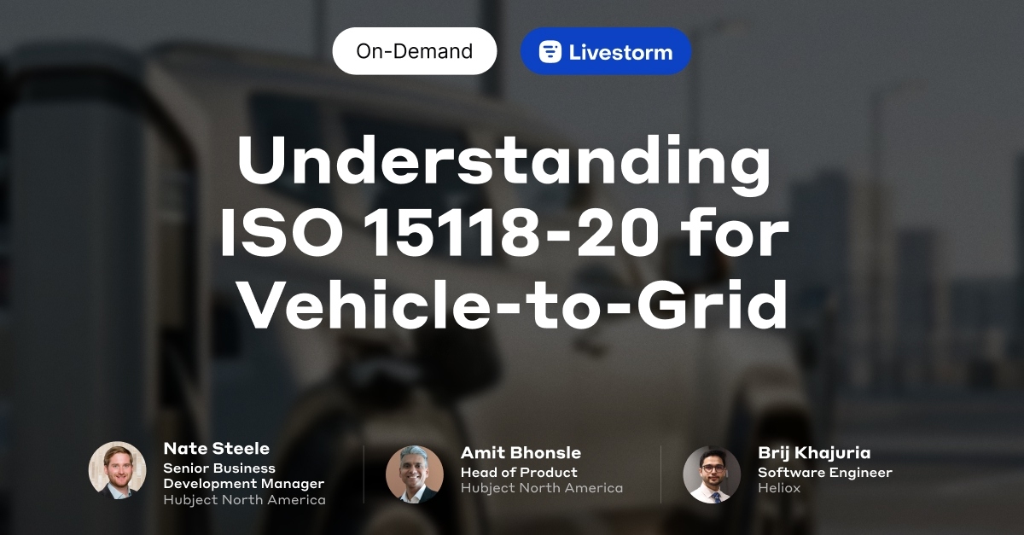Click the Software Engineer text
The height and width of the screenshot is (535, 1024).
(x=824, y=472)
